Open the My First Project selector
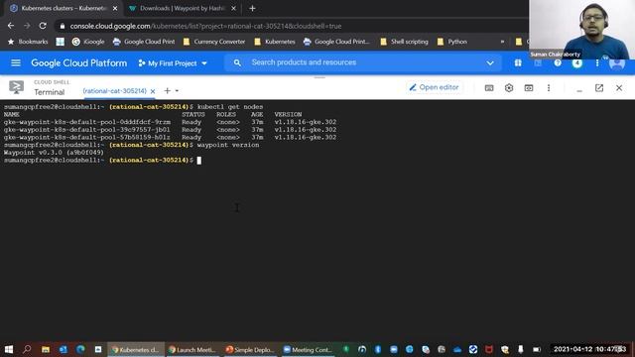Screen dimensions: 635x357 click(x=173, y=63)
